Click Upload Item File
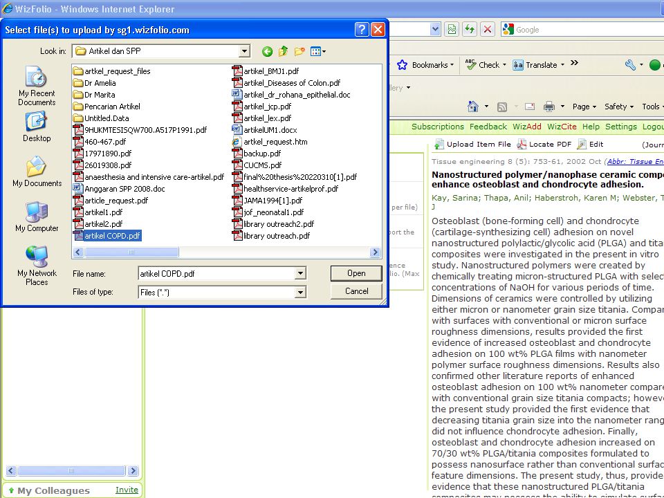Viewport: 664px width, 498px height. pyautogui.click(x=472, y=145)
